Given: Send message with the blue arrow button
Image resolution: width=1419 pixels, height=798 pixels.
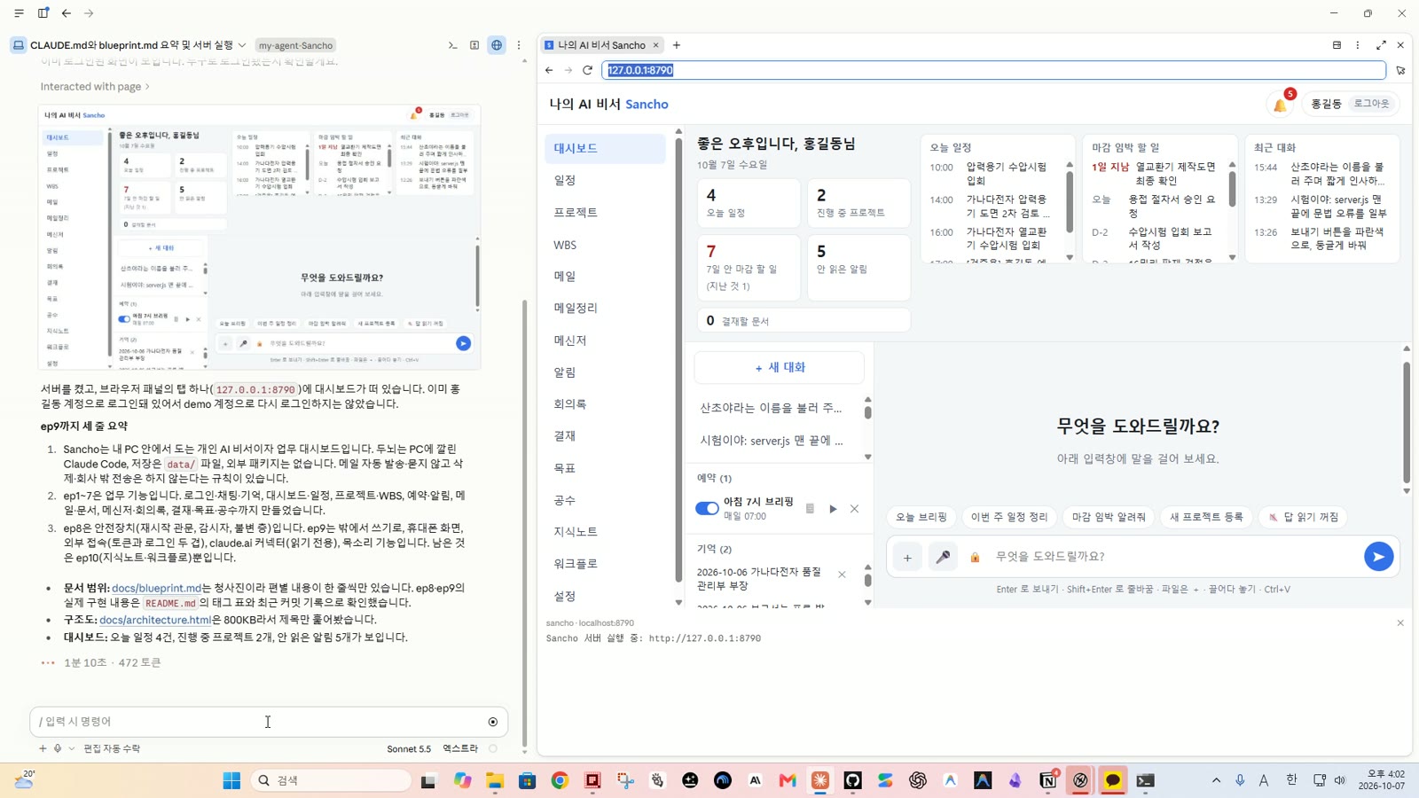Looking at the screenshot, I should (1378, 557).
